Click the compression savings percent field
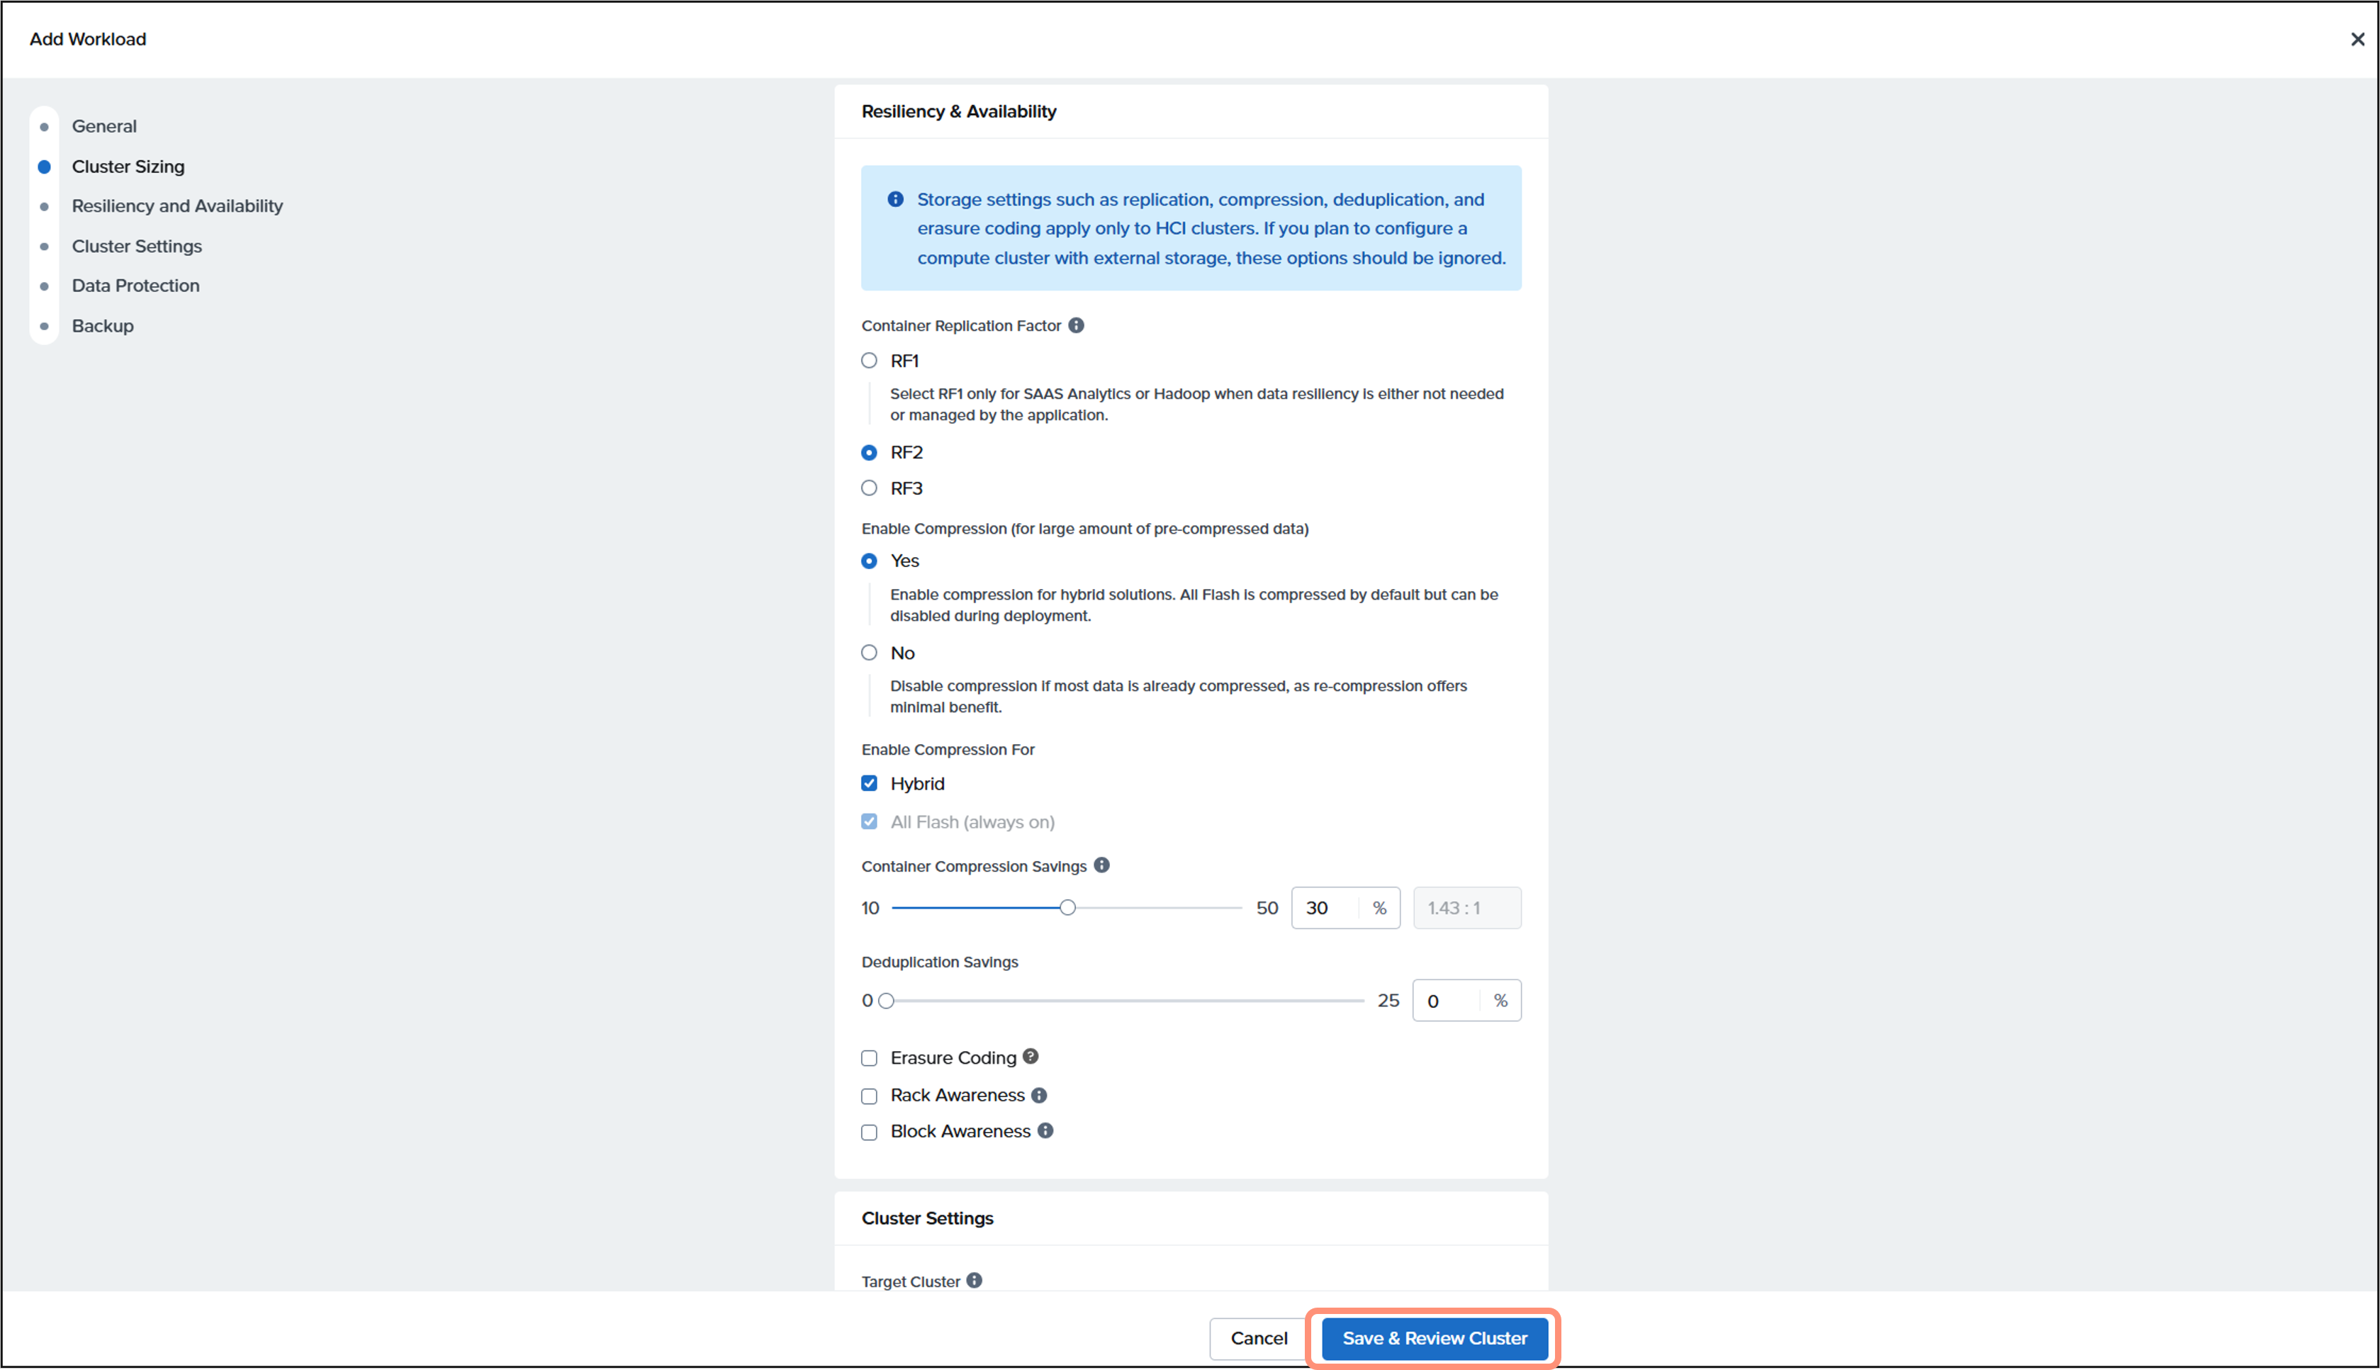 1345,907
